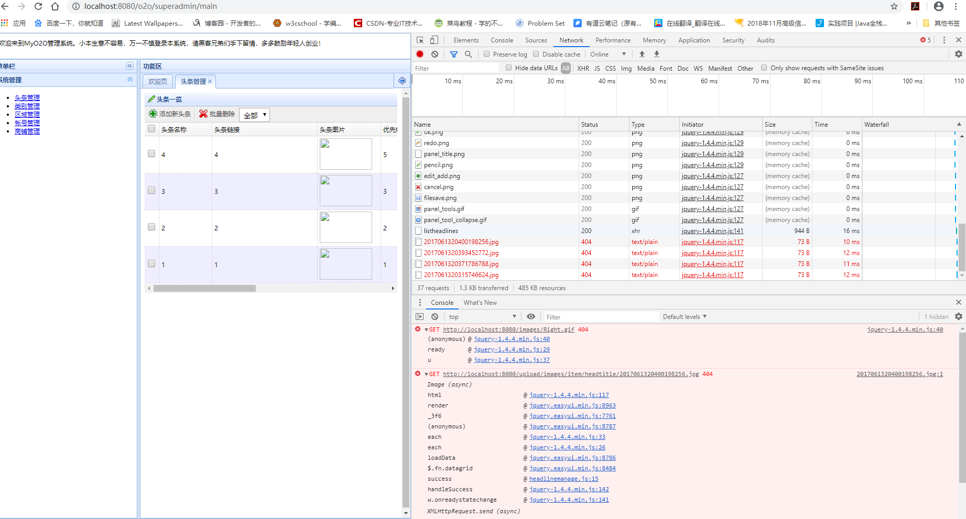Click the browser reload icon
Image resolution: width=966 pixels, height=519 pixels.
38,6
